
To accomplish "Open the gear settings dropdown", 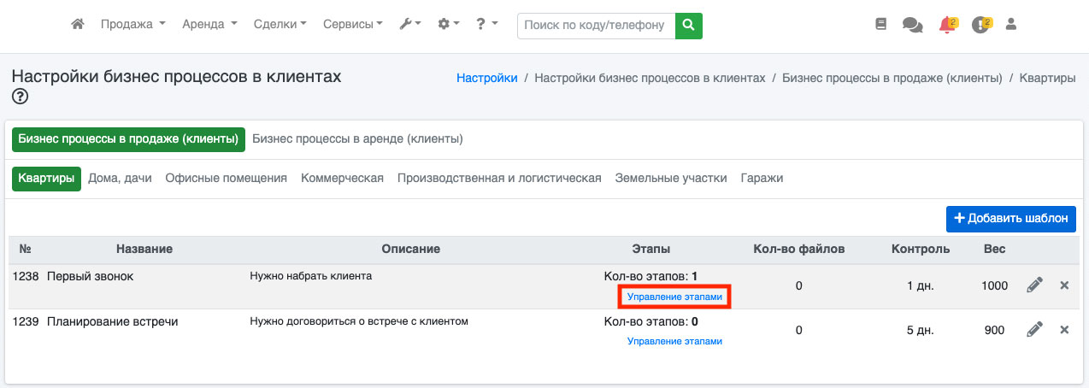I will pyautogui.click(x=449, y=25).
